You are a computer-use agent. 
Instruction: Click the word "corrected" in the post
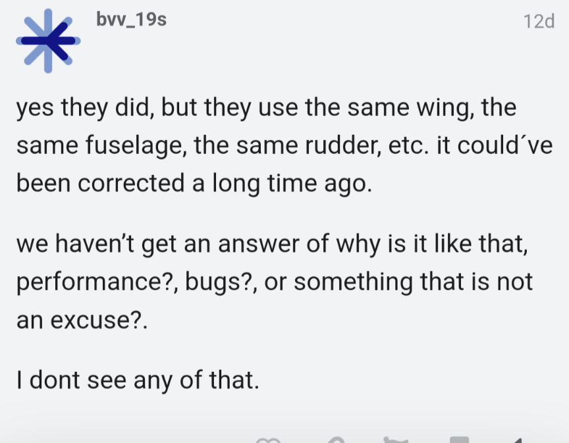131,183
